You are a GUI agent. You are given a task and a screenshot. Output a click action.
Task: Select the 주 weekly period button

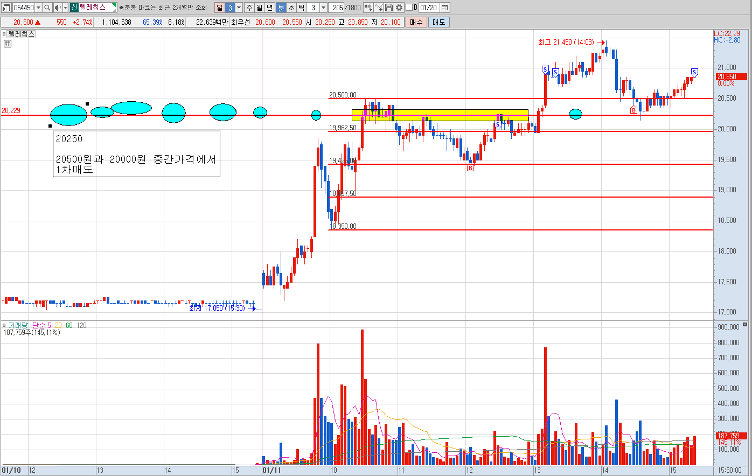coord(249,8)
